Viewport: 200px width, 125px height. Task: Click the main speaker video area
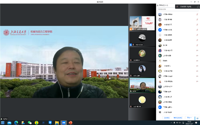[64, 62]
